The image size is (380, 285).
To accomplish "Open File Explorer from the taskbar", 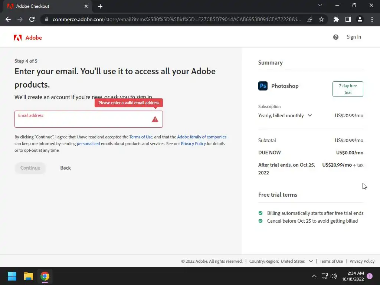I will coord(29,276).
